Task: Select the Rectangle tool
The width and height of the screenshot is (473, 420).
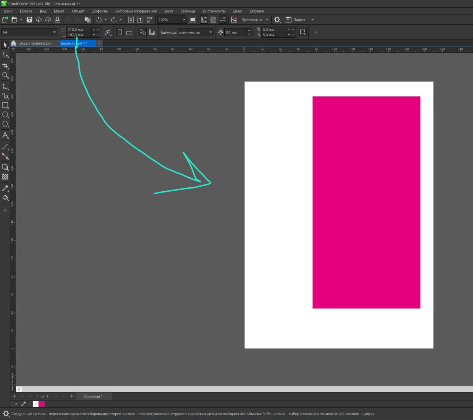Action: [x=5, y=105]
